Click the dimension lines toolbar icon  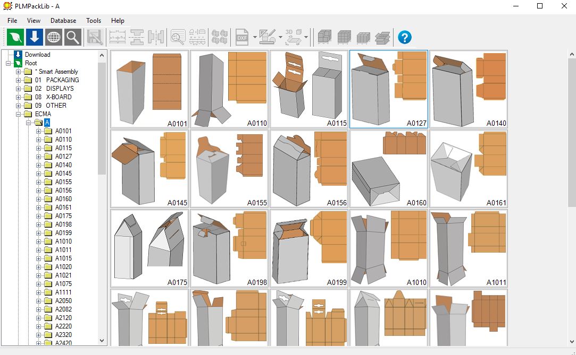118,37
